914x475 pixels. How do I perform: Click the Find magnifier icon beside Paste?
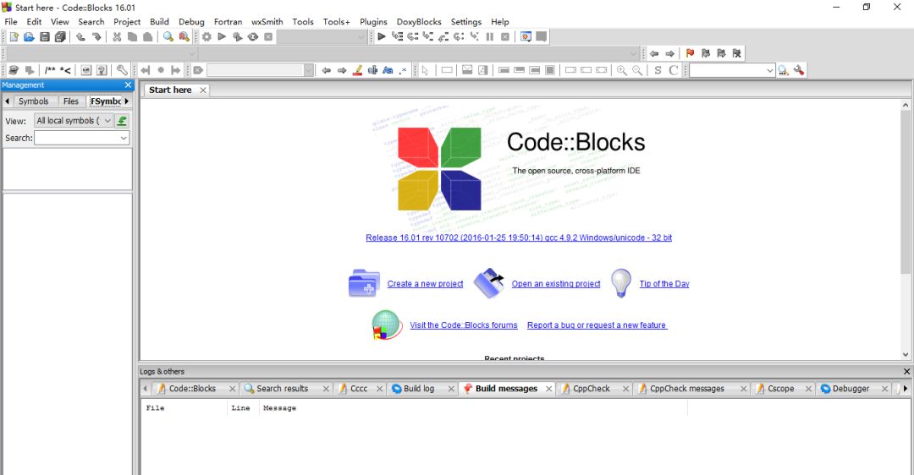(x=168, y=36)
